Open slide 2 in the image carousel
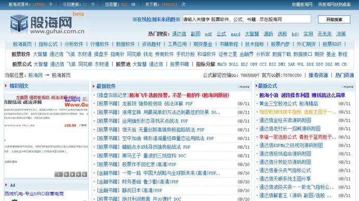The width and height of the screenshot is (359, 201). point(67,175)
